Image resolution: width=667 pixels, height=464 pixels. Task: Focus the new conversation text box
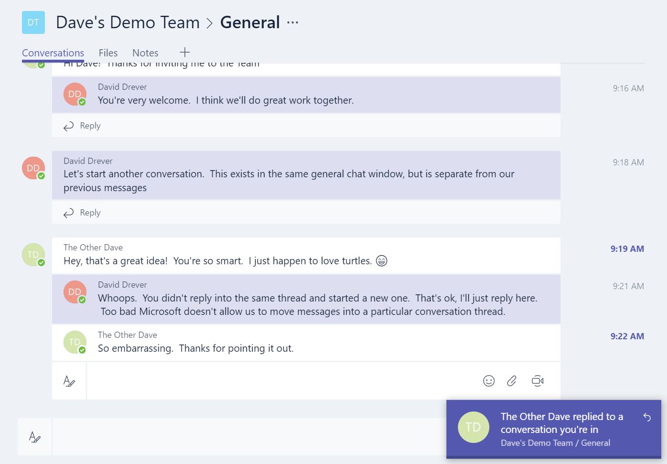[x=249, y=437]
